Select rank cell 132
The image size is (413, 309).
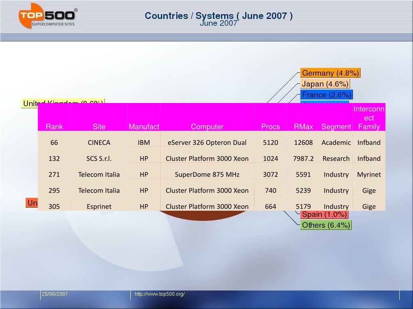[54, 159]
